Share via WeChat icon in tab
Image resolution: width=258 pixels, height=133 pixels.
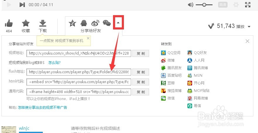[107, 23]
